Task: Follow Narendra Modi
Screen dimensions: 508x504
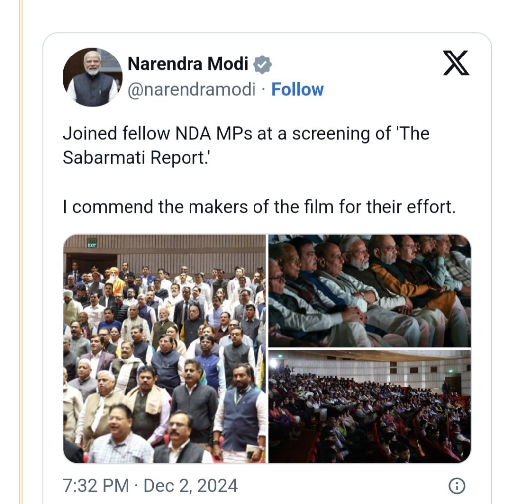Action: click(298, 89)
